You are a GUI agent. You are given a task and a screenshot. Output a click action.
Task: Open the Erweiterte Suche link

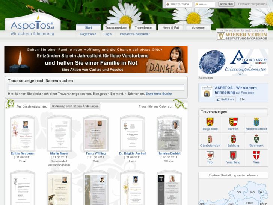158,94
